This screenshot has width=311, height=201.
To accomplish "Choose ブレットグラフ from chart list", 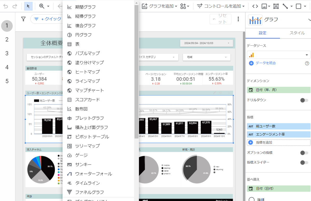I will point(98,118).
